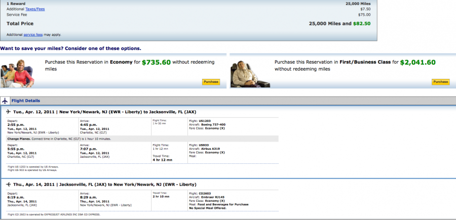This screenshot has width=456, height=220.
Task: Click airplane icon beside Thu., Apr. 14 flight
Action: tap(8, 185)
